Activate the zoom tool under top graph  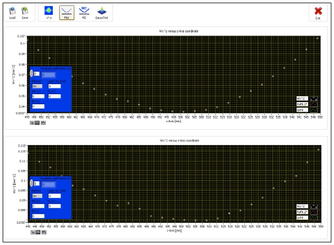coord(37,122)
